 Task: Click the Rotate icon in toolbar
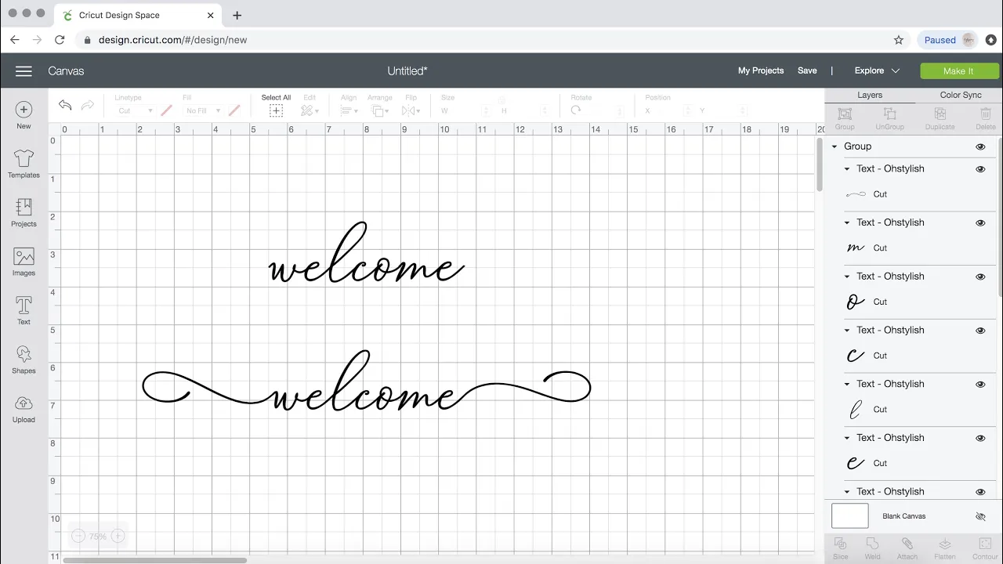tap(576, 110)
